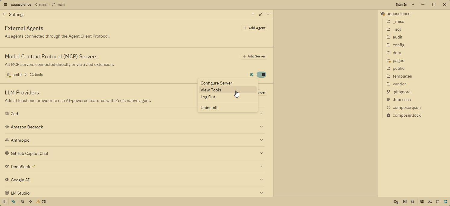The width and height of the screenshot is (450, 206).
Task: Open the agent panel sparkle icon
Action: pos(13,201)
